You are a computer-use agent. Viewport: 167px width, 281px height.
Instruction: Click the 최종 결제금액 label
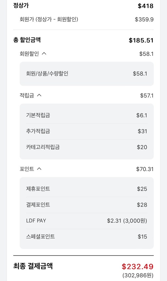coord(33,266)
